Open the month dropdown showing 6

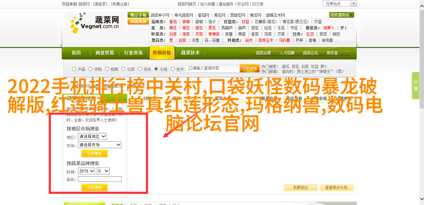[x=103, y=171]
